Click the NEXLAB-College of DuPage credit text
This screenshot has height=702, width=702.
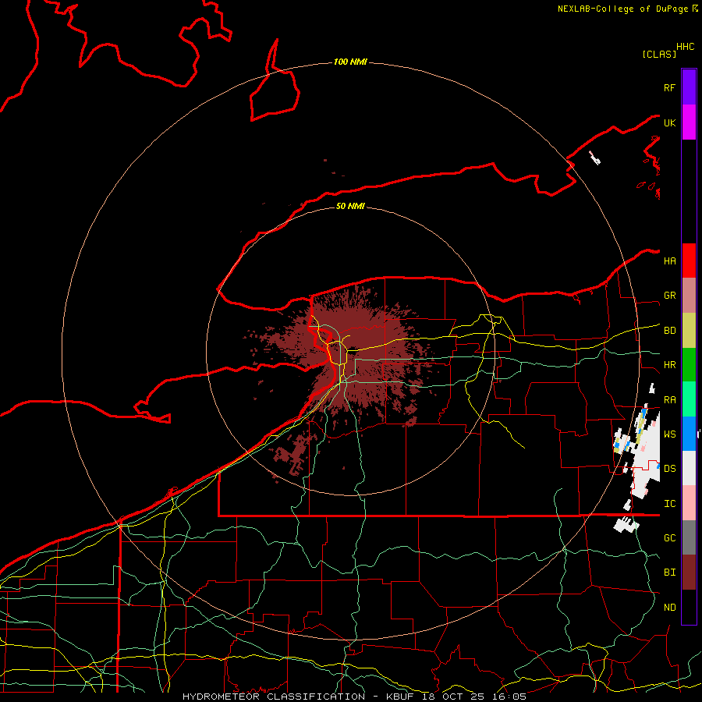click(x=624, y=9)
